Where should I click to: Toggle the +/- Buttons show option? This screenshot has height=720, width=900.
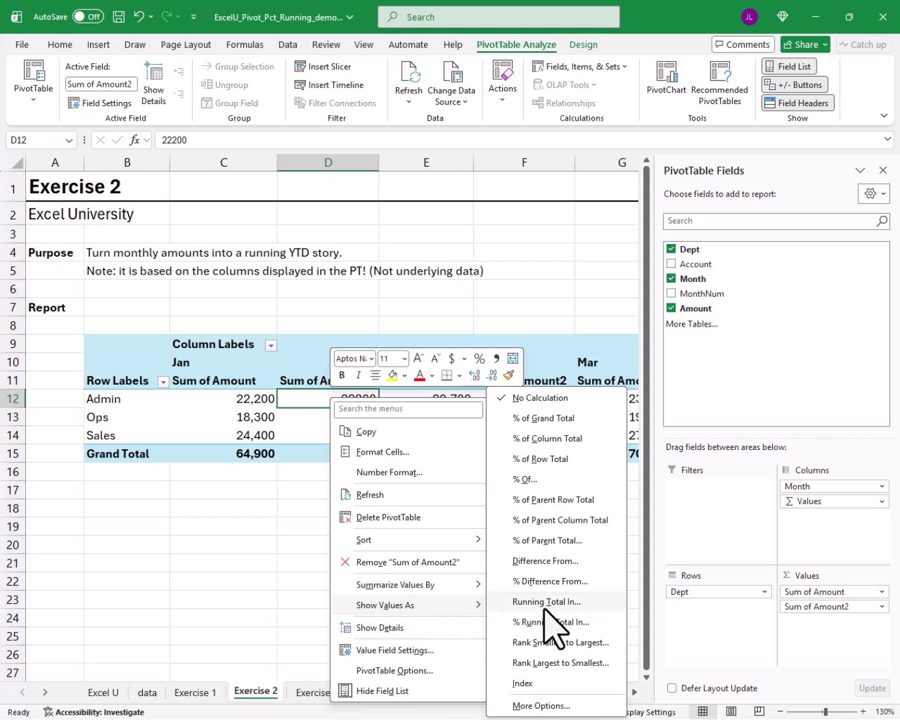795,85
